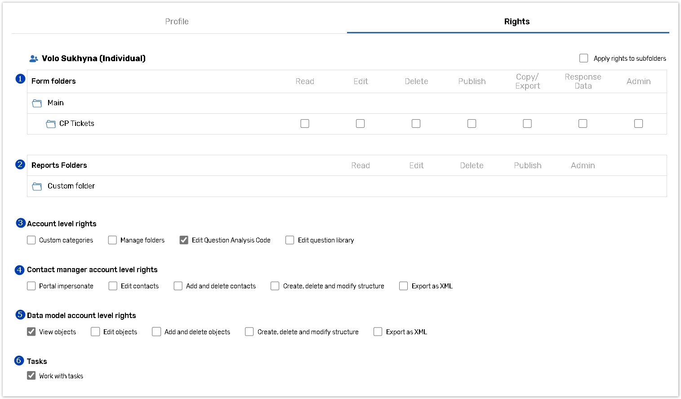Image resolution: width=681 pixels, height=399 pixels.
Task: Check the Admin box for CP Tickets
Action: 638,123
